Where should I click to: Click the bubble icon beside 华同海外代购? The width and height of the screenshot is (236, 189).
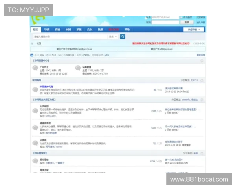pyautogui.click(x=35, y=90)
